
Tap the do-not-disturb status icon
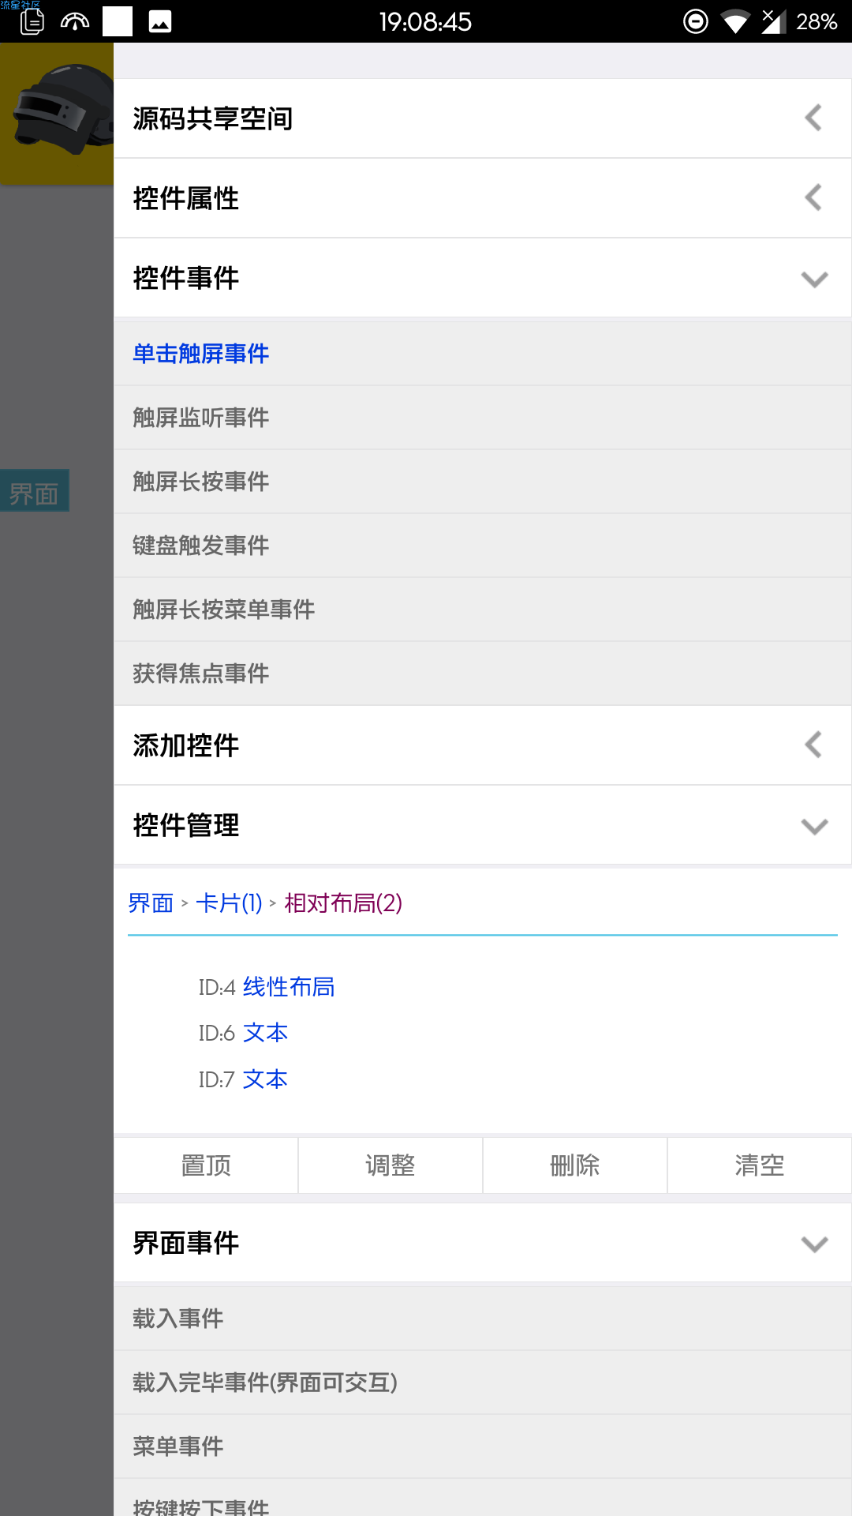click(x=696, y=21)
